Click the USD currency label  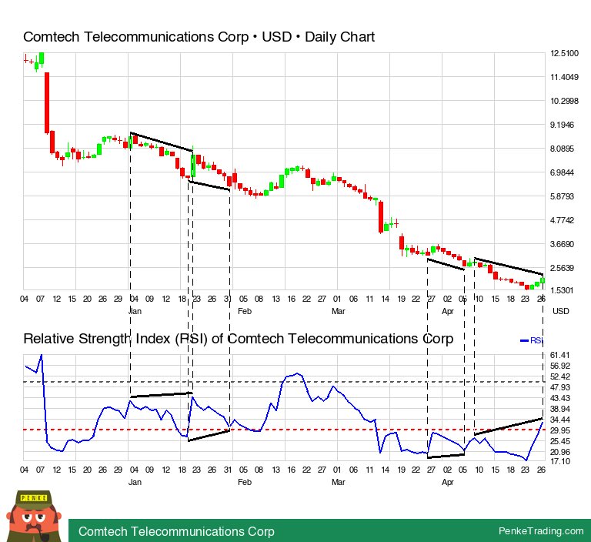560,311
